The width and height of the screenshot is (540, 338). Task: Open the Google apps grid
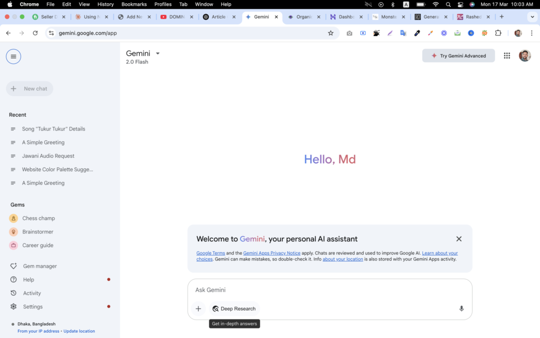pyautogui.click(x=507, y=55)
